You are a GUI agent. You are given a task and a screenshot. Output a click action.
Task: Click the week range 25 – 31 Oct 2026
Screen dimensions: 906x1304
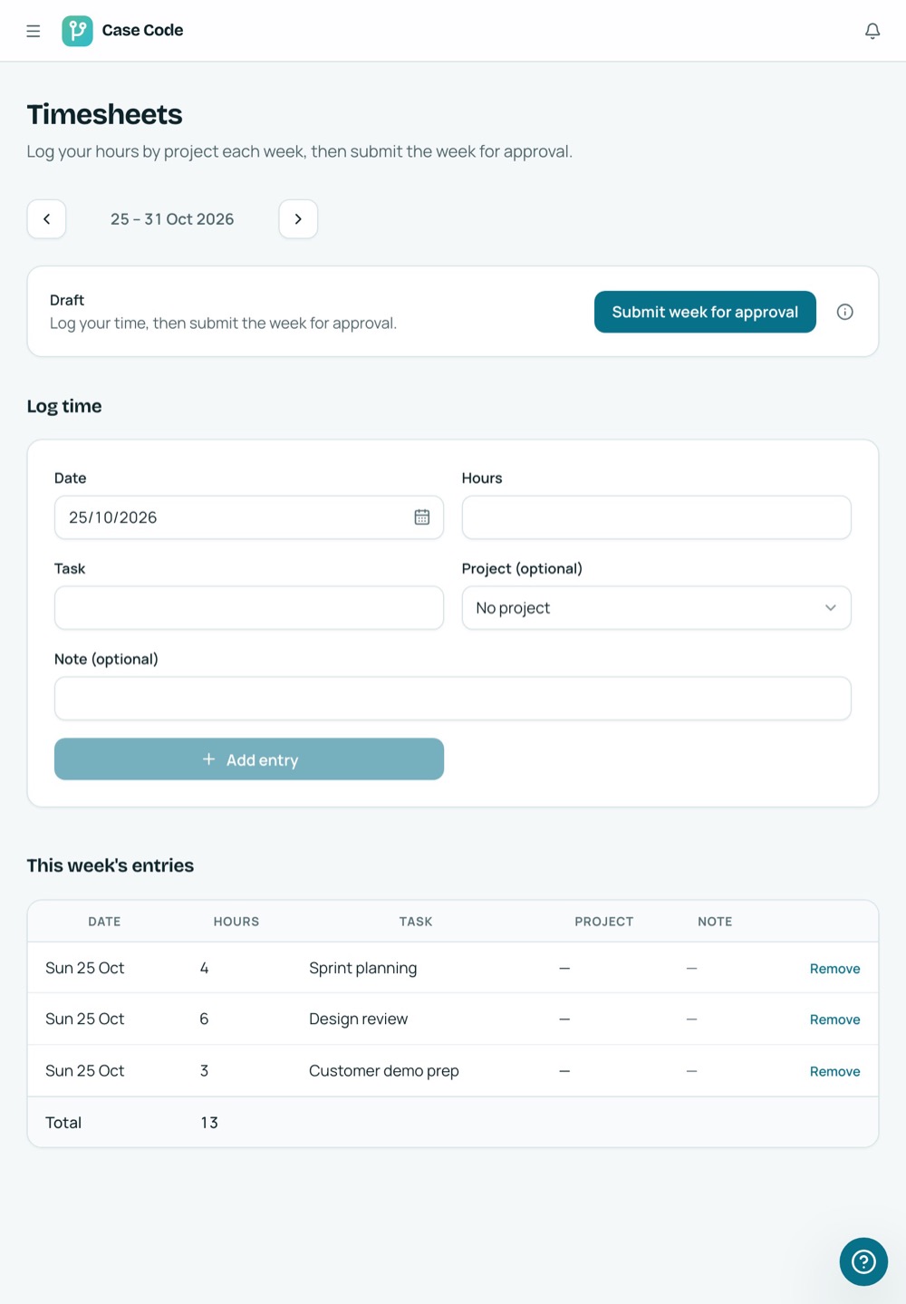pyautogui.click(x=172, y=219)
